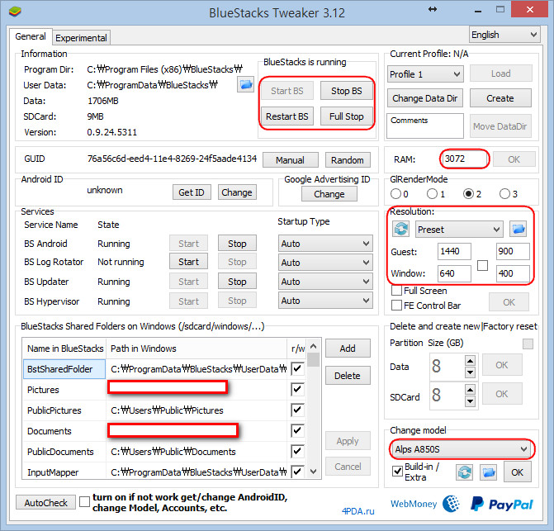Click the RAM value input field

(465, 159)
